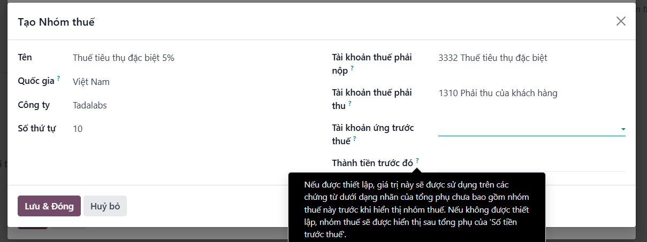This screenshot has width=647, height=242.
Task: Open account field showing 1310 Phải thu của khách hàng
Action: pyautogui.click(x=532, y=93)
